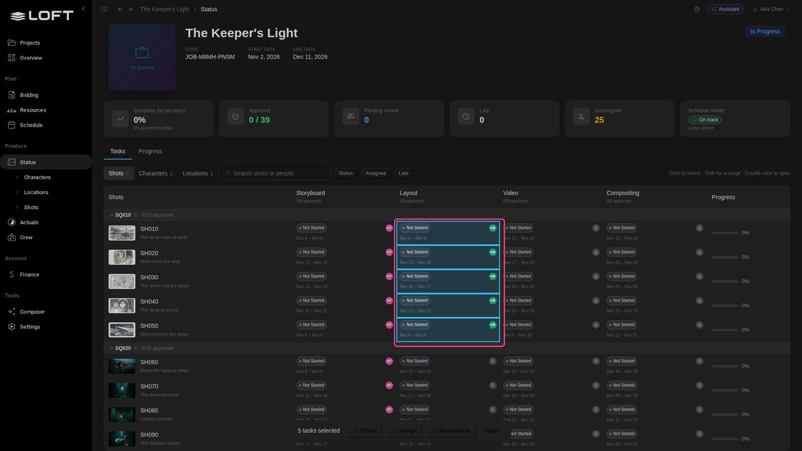Launch the Composer tool icon

[x=11, y=312]
